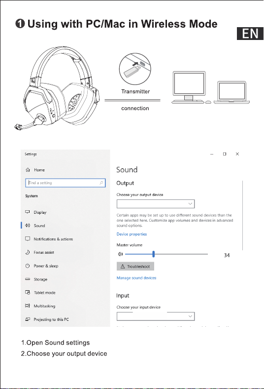
Task: Open the Storage drive icon
Action: pyautogui.click(x=28, y=279)
